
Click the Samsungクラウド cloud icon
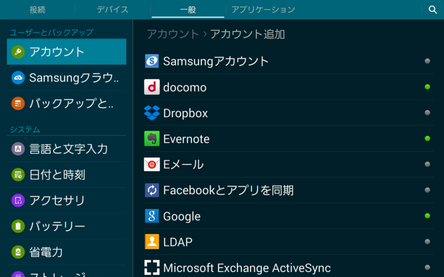point(18,78)
